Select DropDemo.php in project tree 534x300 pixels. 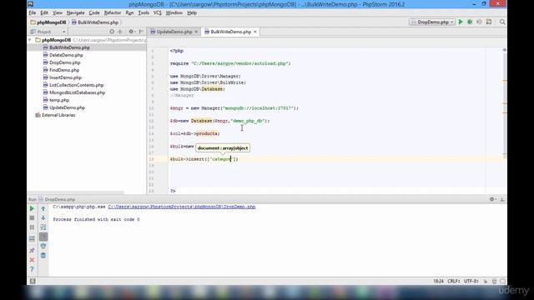[x=64, y=62]
